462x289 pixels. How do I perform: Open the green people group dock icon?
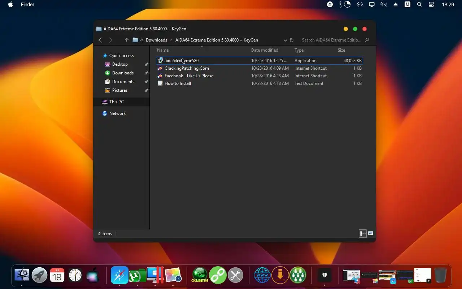tap(298, 276)
